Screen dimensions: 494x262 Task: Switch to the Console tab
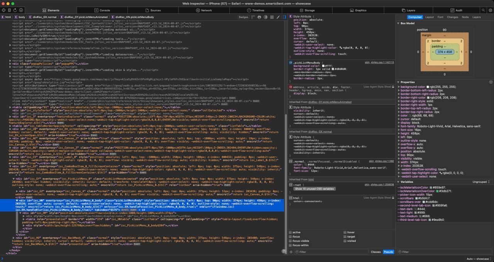tap(102, 10)
